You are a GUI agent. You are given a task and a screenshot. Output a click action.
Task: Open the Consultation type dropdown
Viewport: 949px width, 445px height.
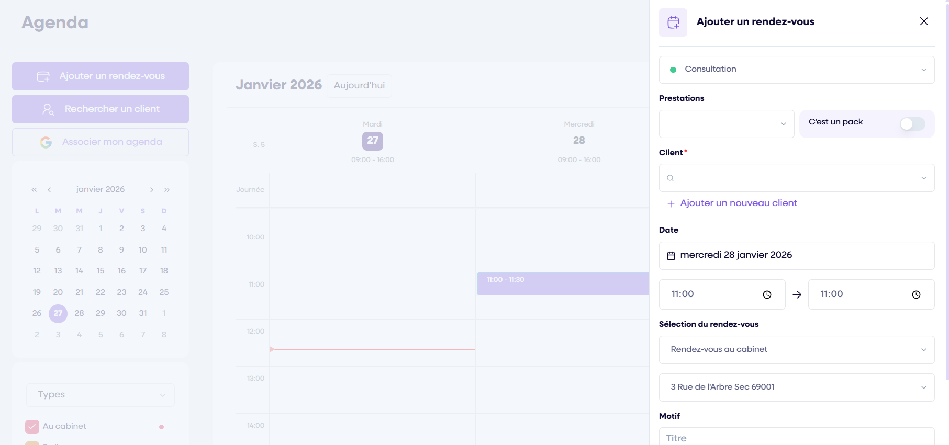[796, 70]
